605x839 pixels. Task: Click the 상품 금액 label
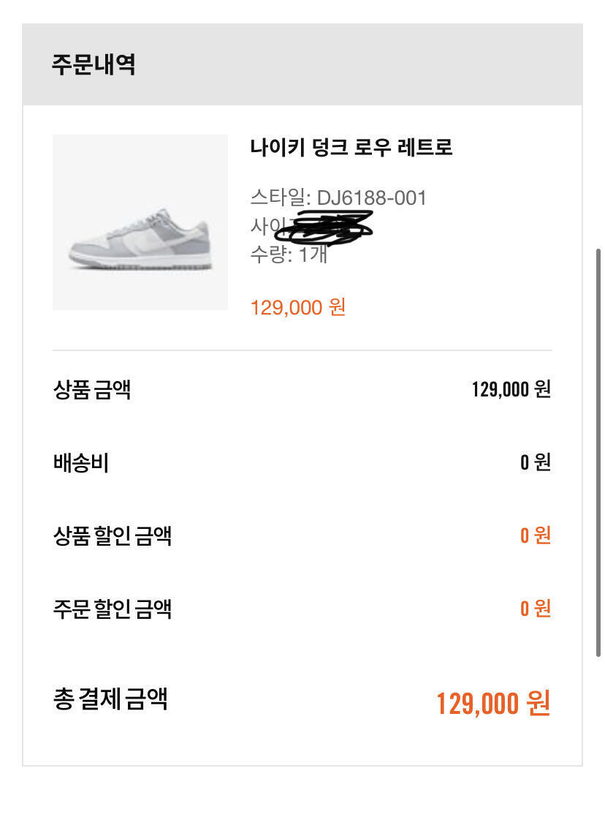pyautogui.click(x=92, y=389)
